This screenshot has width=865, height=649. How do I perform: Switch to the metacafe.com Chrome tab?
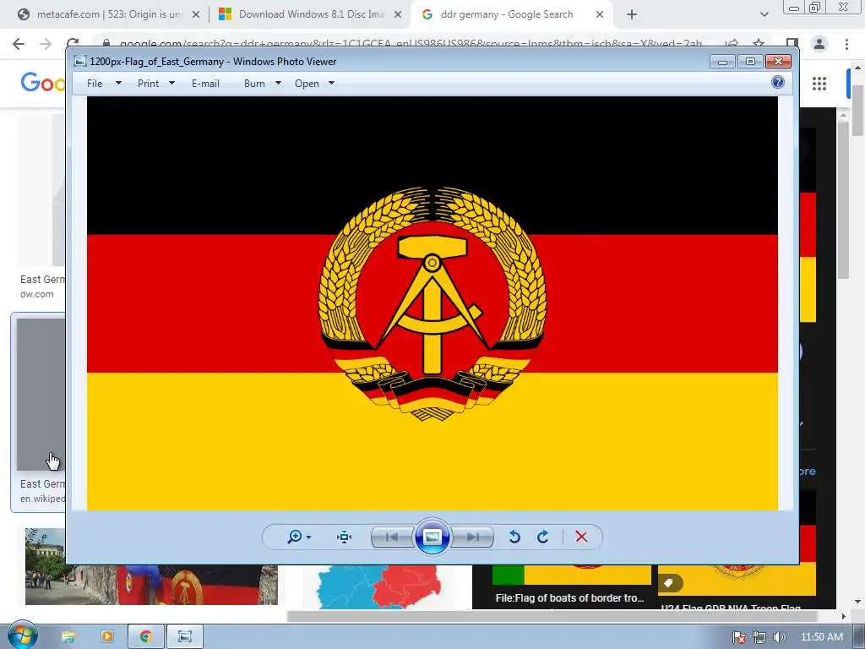coord(109,14)
